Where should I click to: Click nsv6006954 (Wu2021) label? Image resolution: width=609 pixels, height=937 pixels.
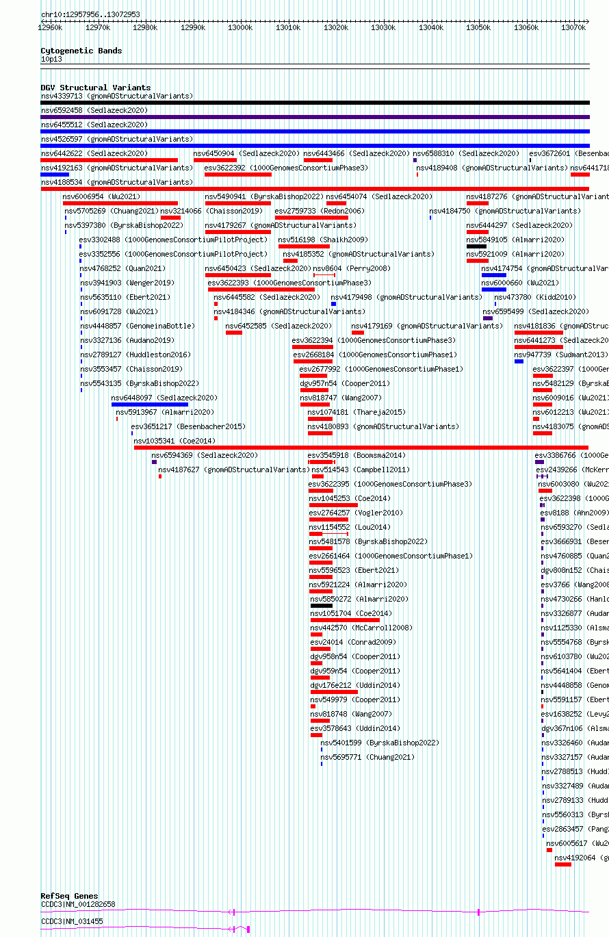[101, 196]
